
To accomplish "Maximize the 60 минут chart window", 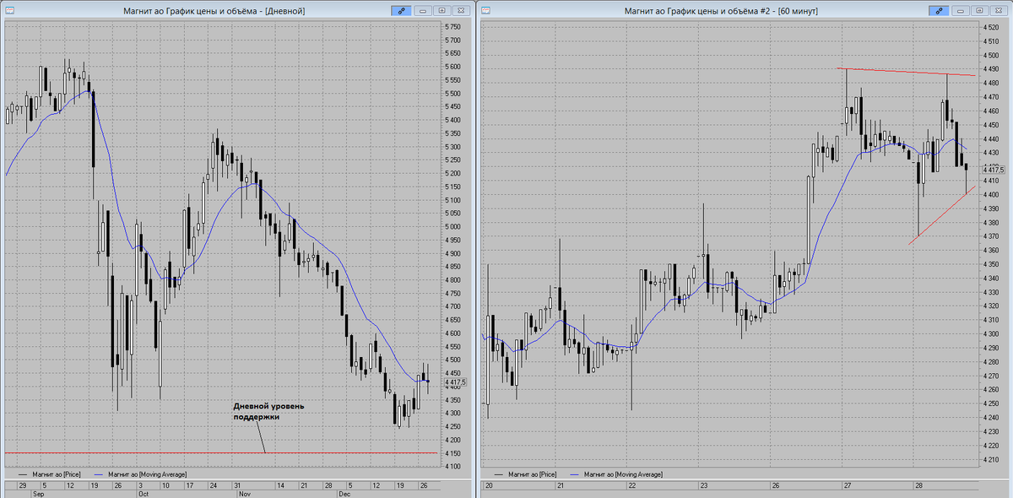I will tap(979, 11).
